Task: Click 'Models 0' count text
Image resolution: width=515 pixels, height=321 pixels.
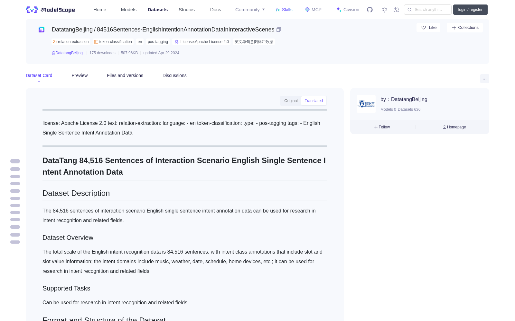Action: [x=388, y=109]
